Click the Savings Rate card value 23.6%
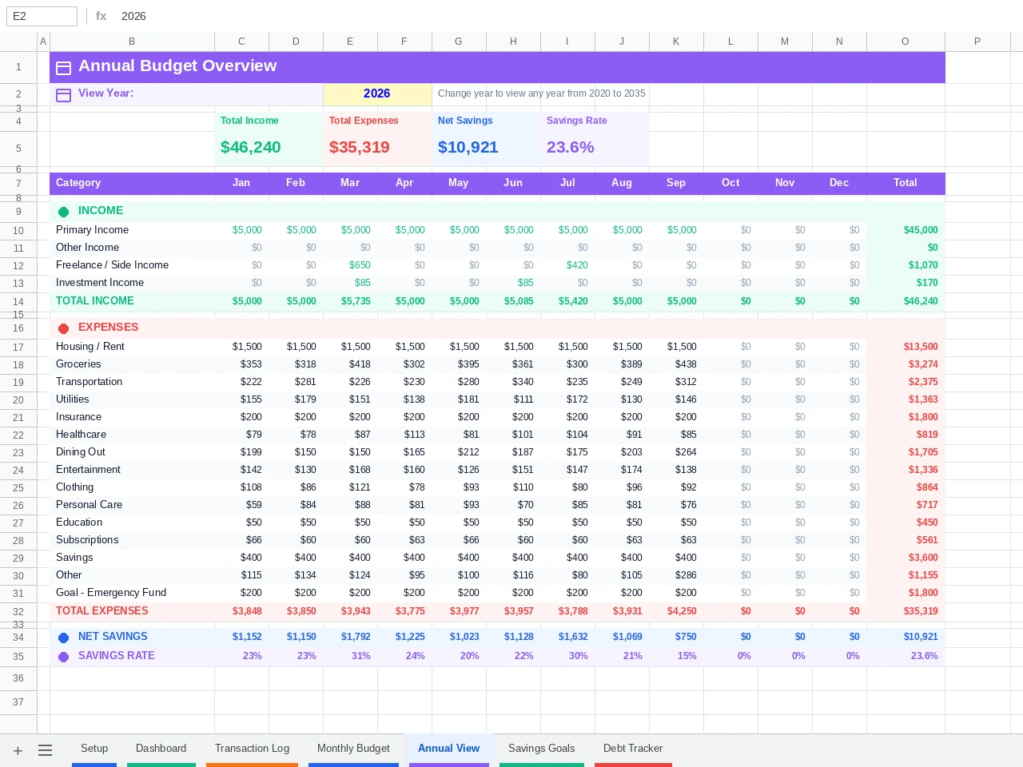Viewport: 1023px width, 767px height. point(571,148)
